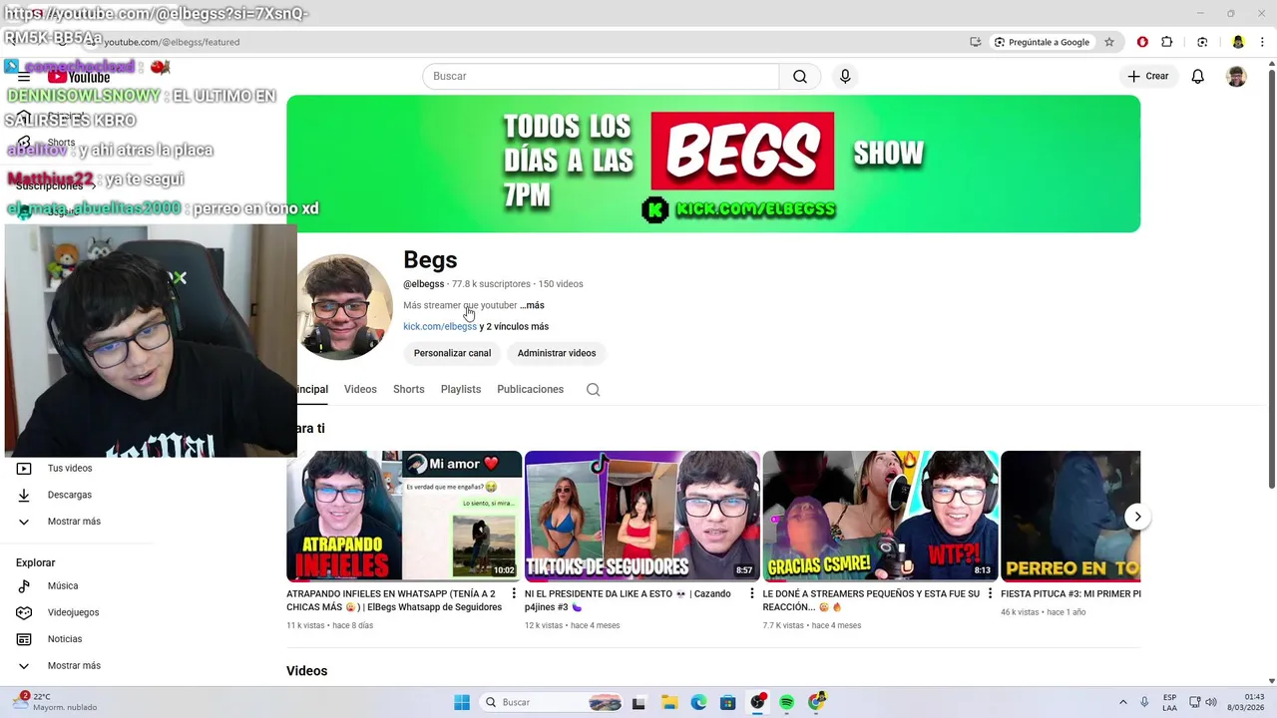The height and width of the screenshot is (718, 1277).
Task: Open Microsoft Edge from the taskbar
Action: coord(698,702)
